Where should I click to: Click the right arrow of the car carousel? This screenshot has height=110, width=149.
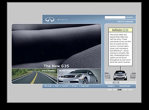(x=118, y=82)
